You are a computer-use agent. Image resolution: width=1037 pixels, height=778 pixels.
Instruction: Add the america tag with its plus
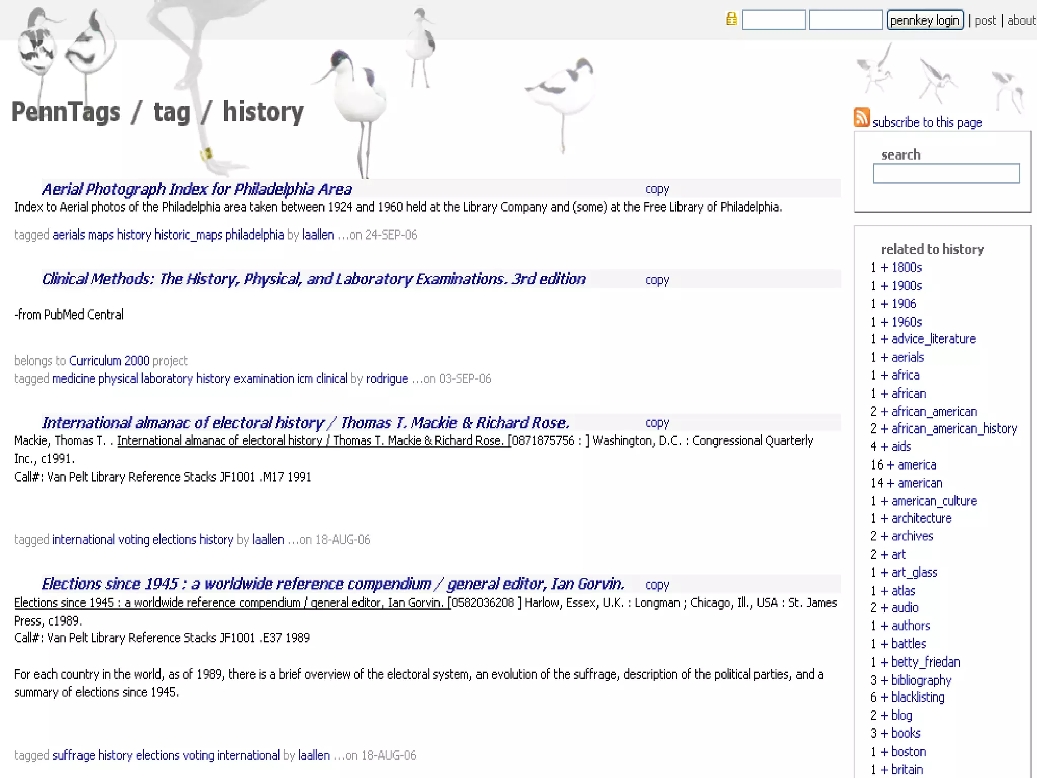pos(890,465)
